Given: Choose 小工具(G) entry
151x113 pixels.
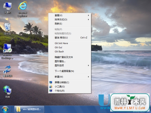Looking at the screenshot, I should (70, 86).
